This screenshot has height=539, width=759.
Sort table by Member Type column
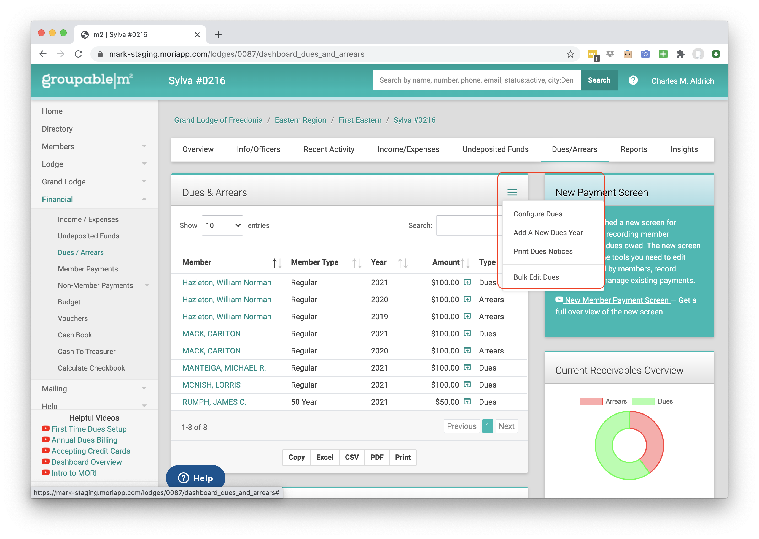357,263
